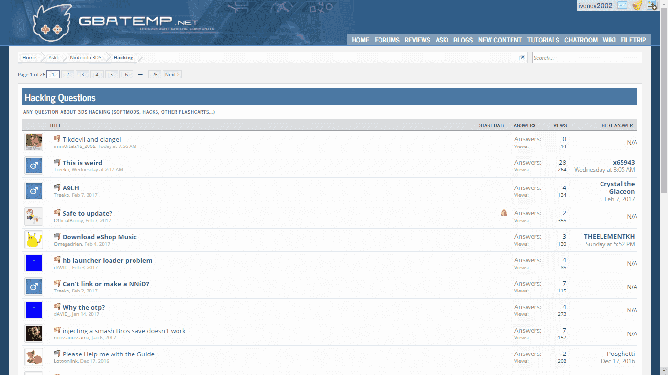Open the CHATROOM tab
The height and width of the screenshot is (375, 668).
(581, 40)
